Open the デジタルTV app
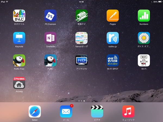The image size is (163, 122). pyautogui.click(x=81, y=60)
